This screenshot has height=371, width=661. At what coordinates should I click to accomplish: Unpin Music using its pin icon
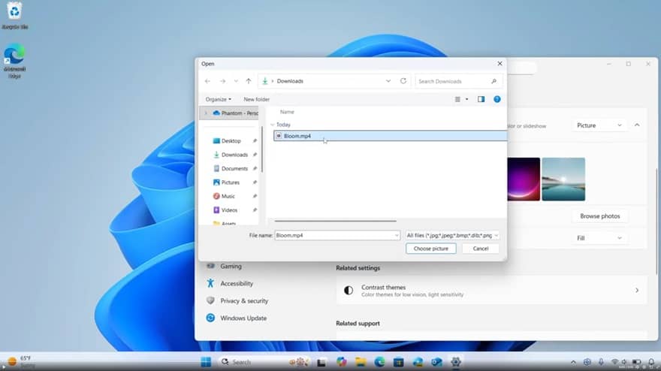pyautogui.click(x=255, y=196)
